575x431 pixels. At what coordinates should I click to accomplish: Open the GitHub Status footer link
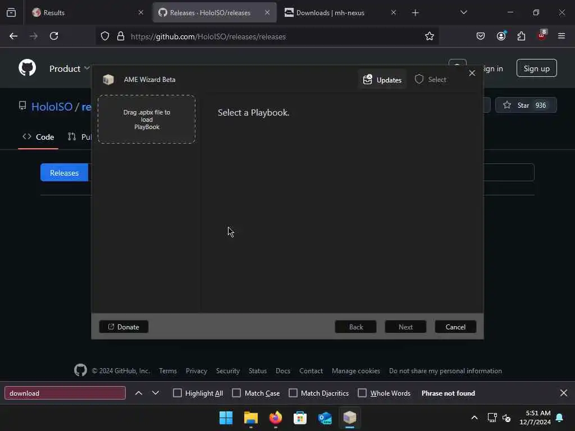coord(258,371)
